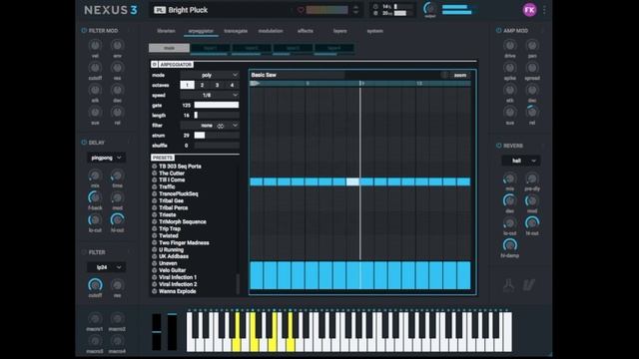
Task: Select the layer4 arpeggiator button
Action: pyautogui.click(x=334, y=48)
